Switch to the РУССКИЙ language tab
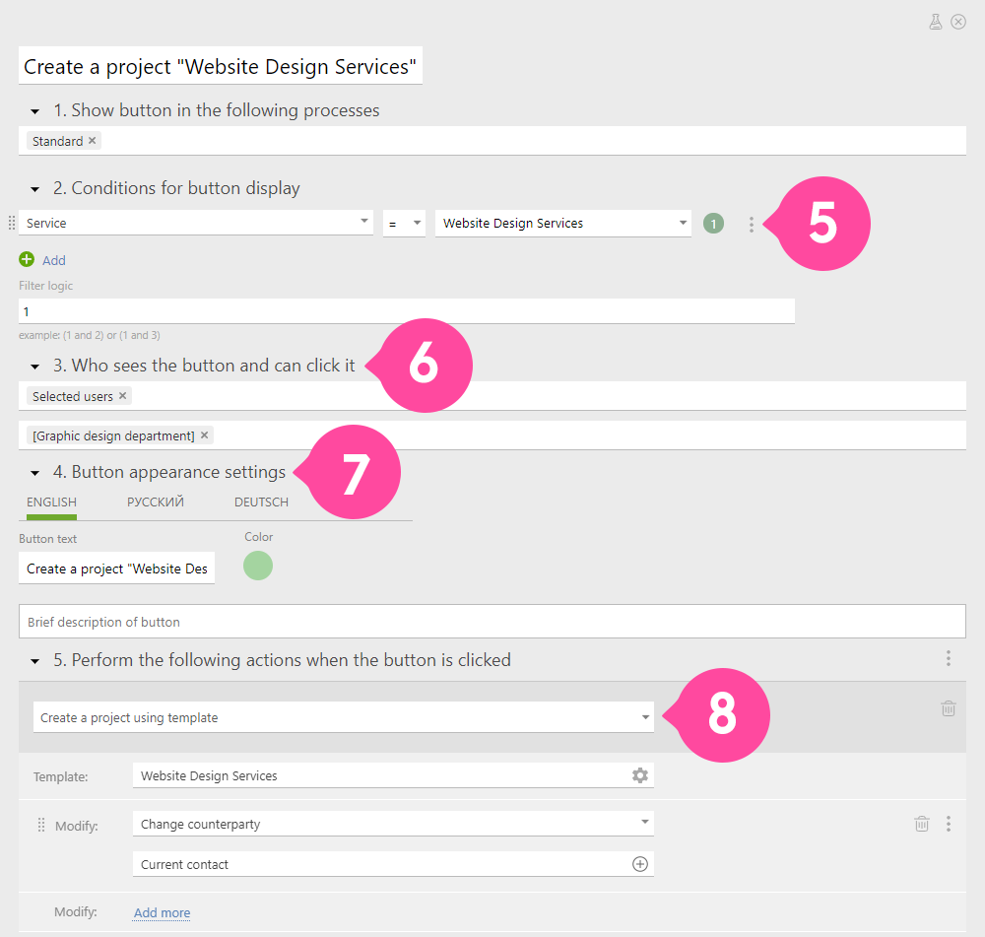The image size is (985, 937). (x=156, y=502)
